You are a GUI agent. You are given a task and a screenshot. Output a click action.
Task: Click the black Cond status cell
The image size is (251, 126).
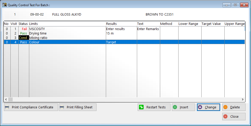23,38
